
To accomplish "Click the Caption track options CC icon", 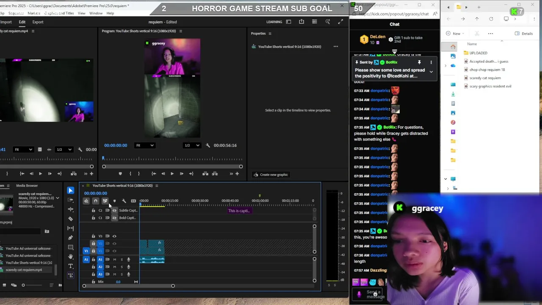I will (133, 201).
